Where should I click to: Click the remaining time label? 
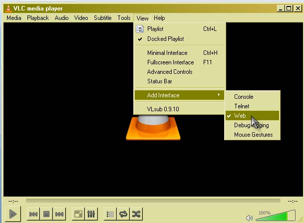point(293,202)
